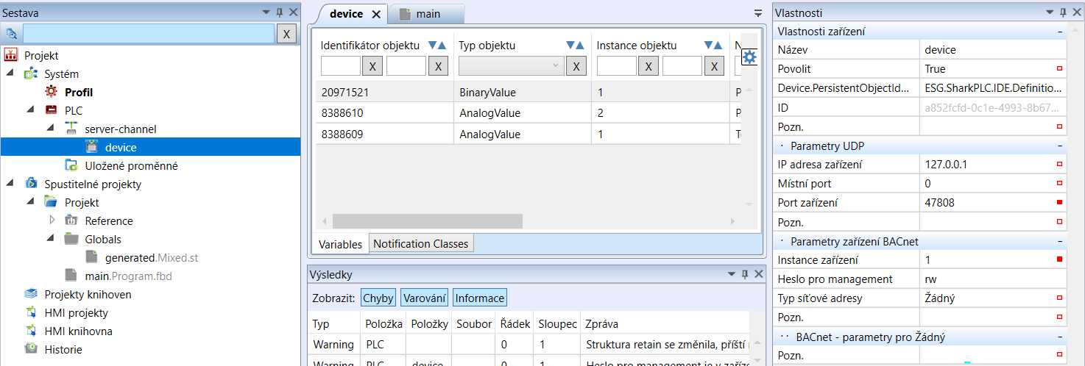Open table settings gear icon
The image size is (1085, 366).
(x=749, y=57)
